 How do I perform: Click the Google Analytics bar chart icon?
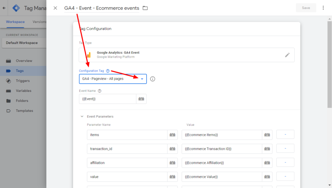[x=89, y=55]
